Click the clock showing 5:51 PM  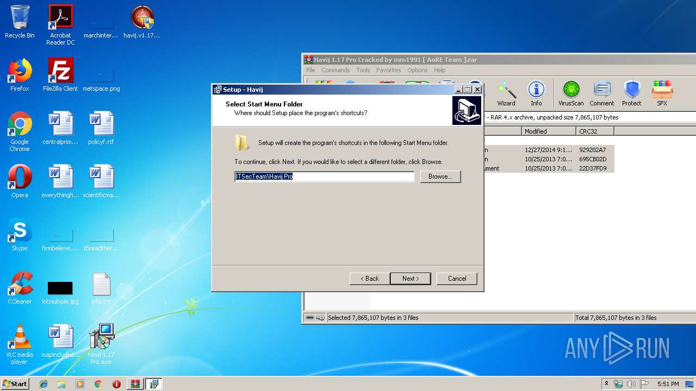coord(668,384)
